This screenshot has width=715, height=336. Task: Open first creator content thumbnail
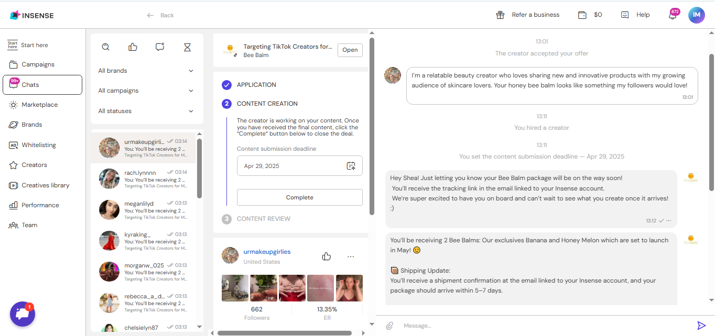(x=235, y=288)
